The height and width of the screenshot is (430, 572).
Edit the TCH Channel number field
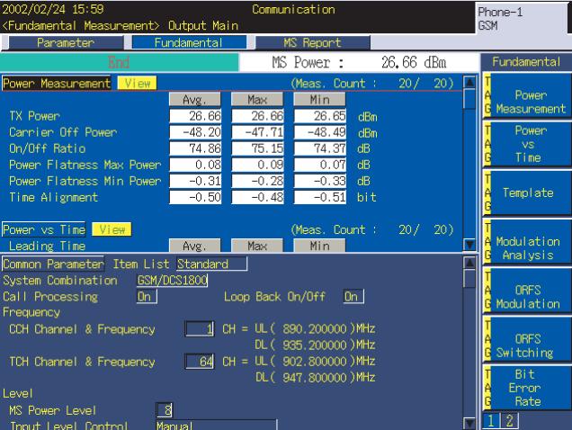(200, 362)
